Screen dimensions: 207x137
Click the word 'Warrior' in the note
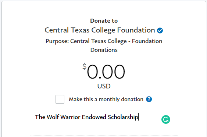(x=70, y=117)
